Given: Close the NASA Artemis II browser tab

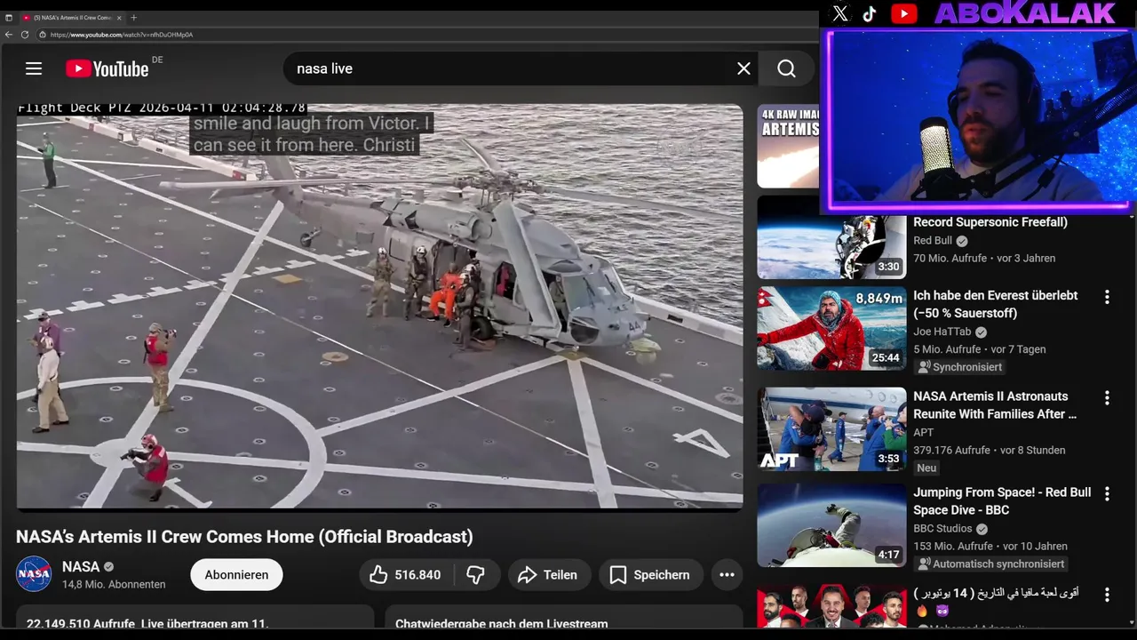Looking at the screenshot, I should 120,17.
